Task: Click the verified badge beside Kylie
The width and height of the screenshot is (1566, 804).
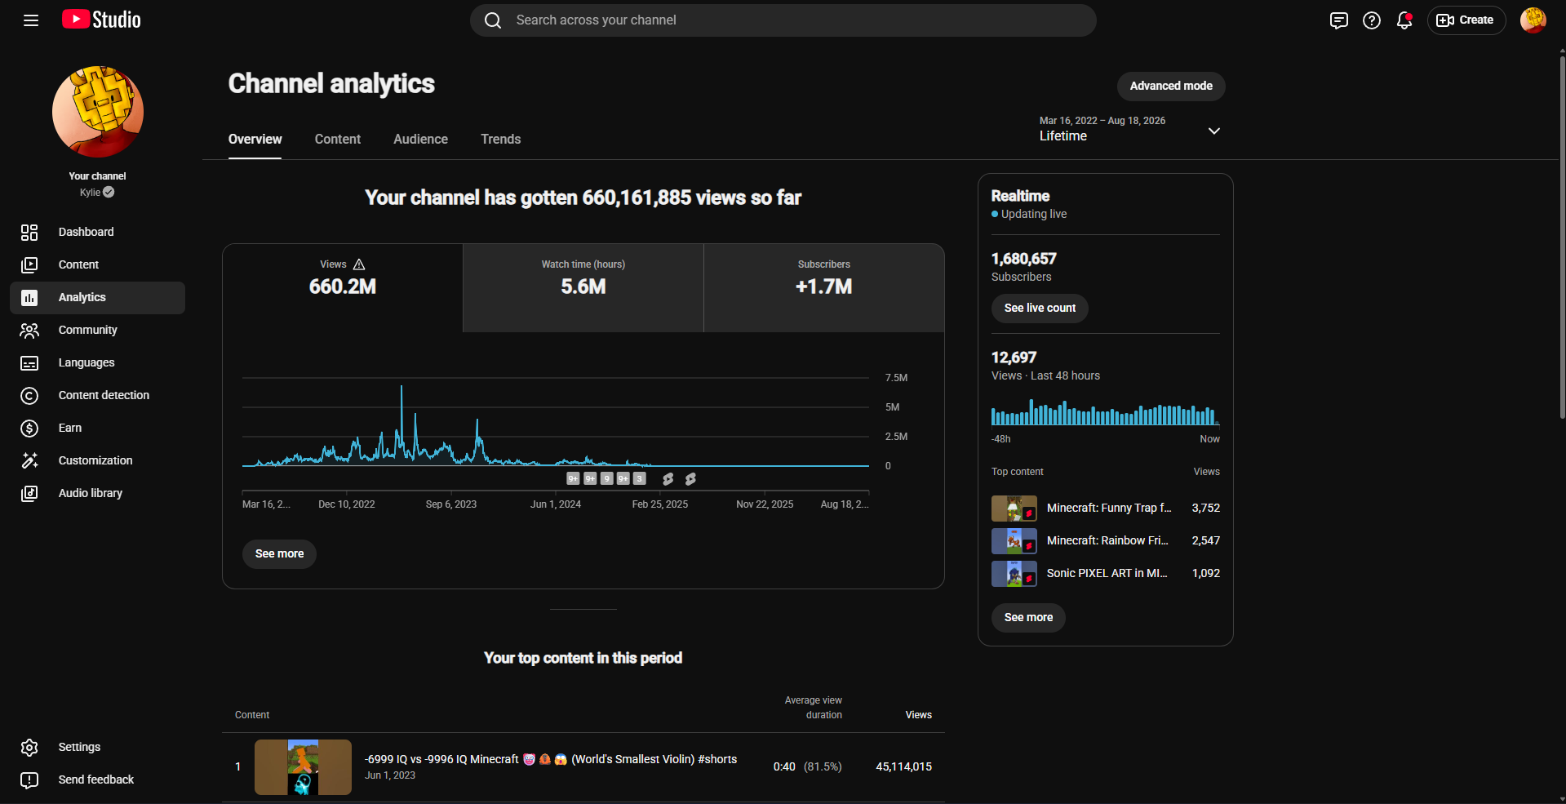Action: click(x=109, y=193)
